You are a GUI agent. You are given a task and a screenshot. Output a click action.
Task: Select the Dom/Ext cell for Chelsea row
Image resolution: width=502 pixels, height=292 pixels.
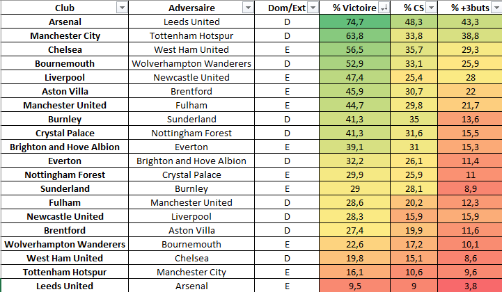(287, 49)
